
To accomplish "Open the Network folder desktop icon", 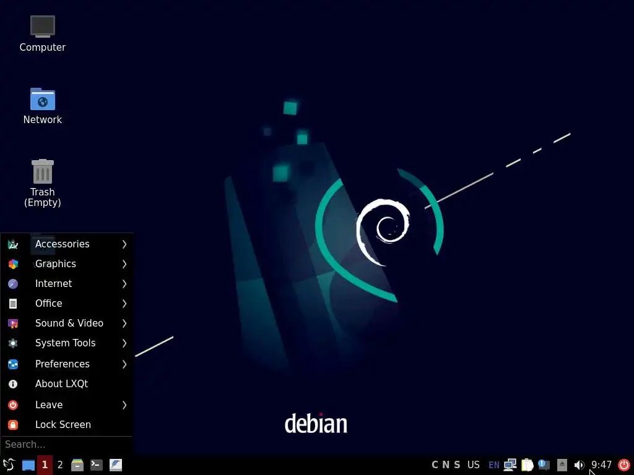I will coord(43,99).
